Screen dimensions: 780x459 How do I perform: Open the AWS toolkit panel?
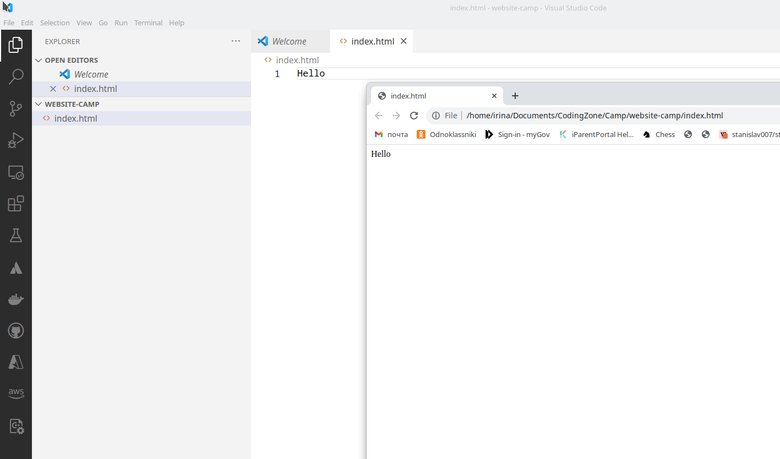point(16,394)
